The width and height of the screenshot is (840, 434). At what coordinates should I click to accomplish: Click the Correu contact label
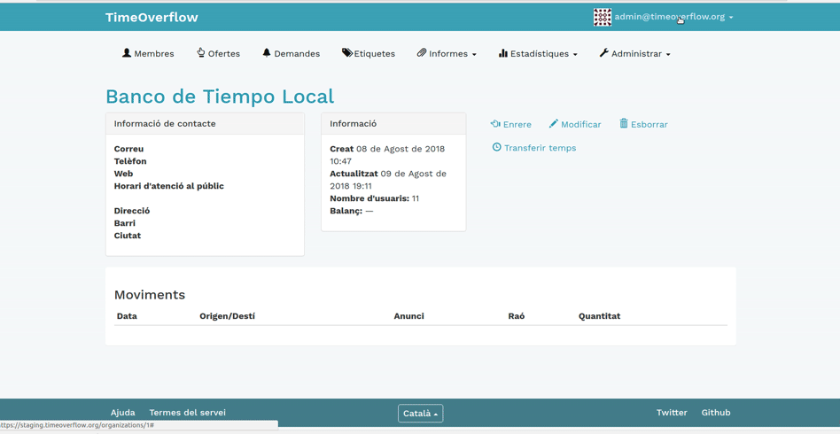[x=128, y=149]
